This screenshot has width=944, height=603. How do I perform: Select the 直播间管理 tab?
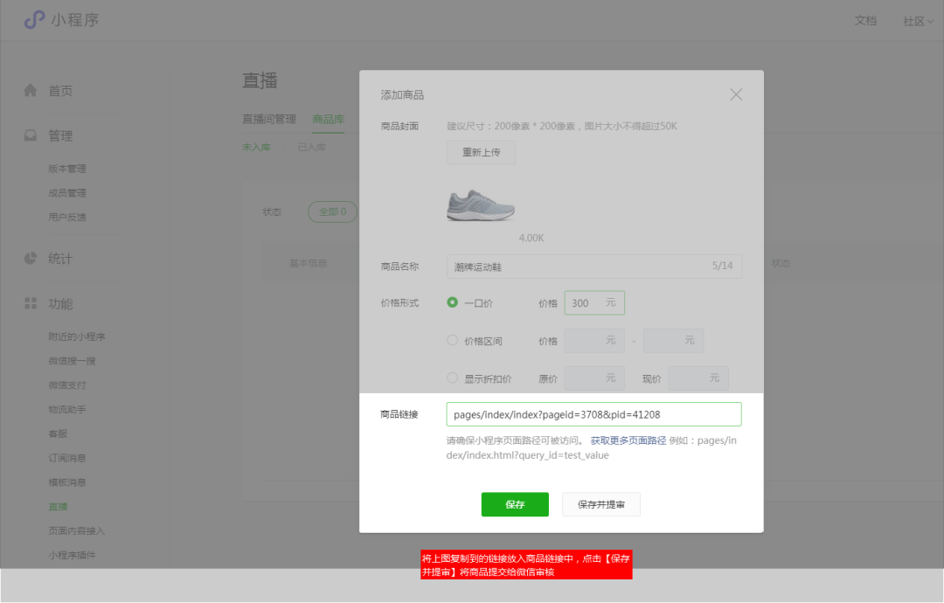point(269,119)
